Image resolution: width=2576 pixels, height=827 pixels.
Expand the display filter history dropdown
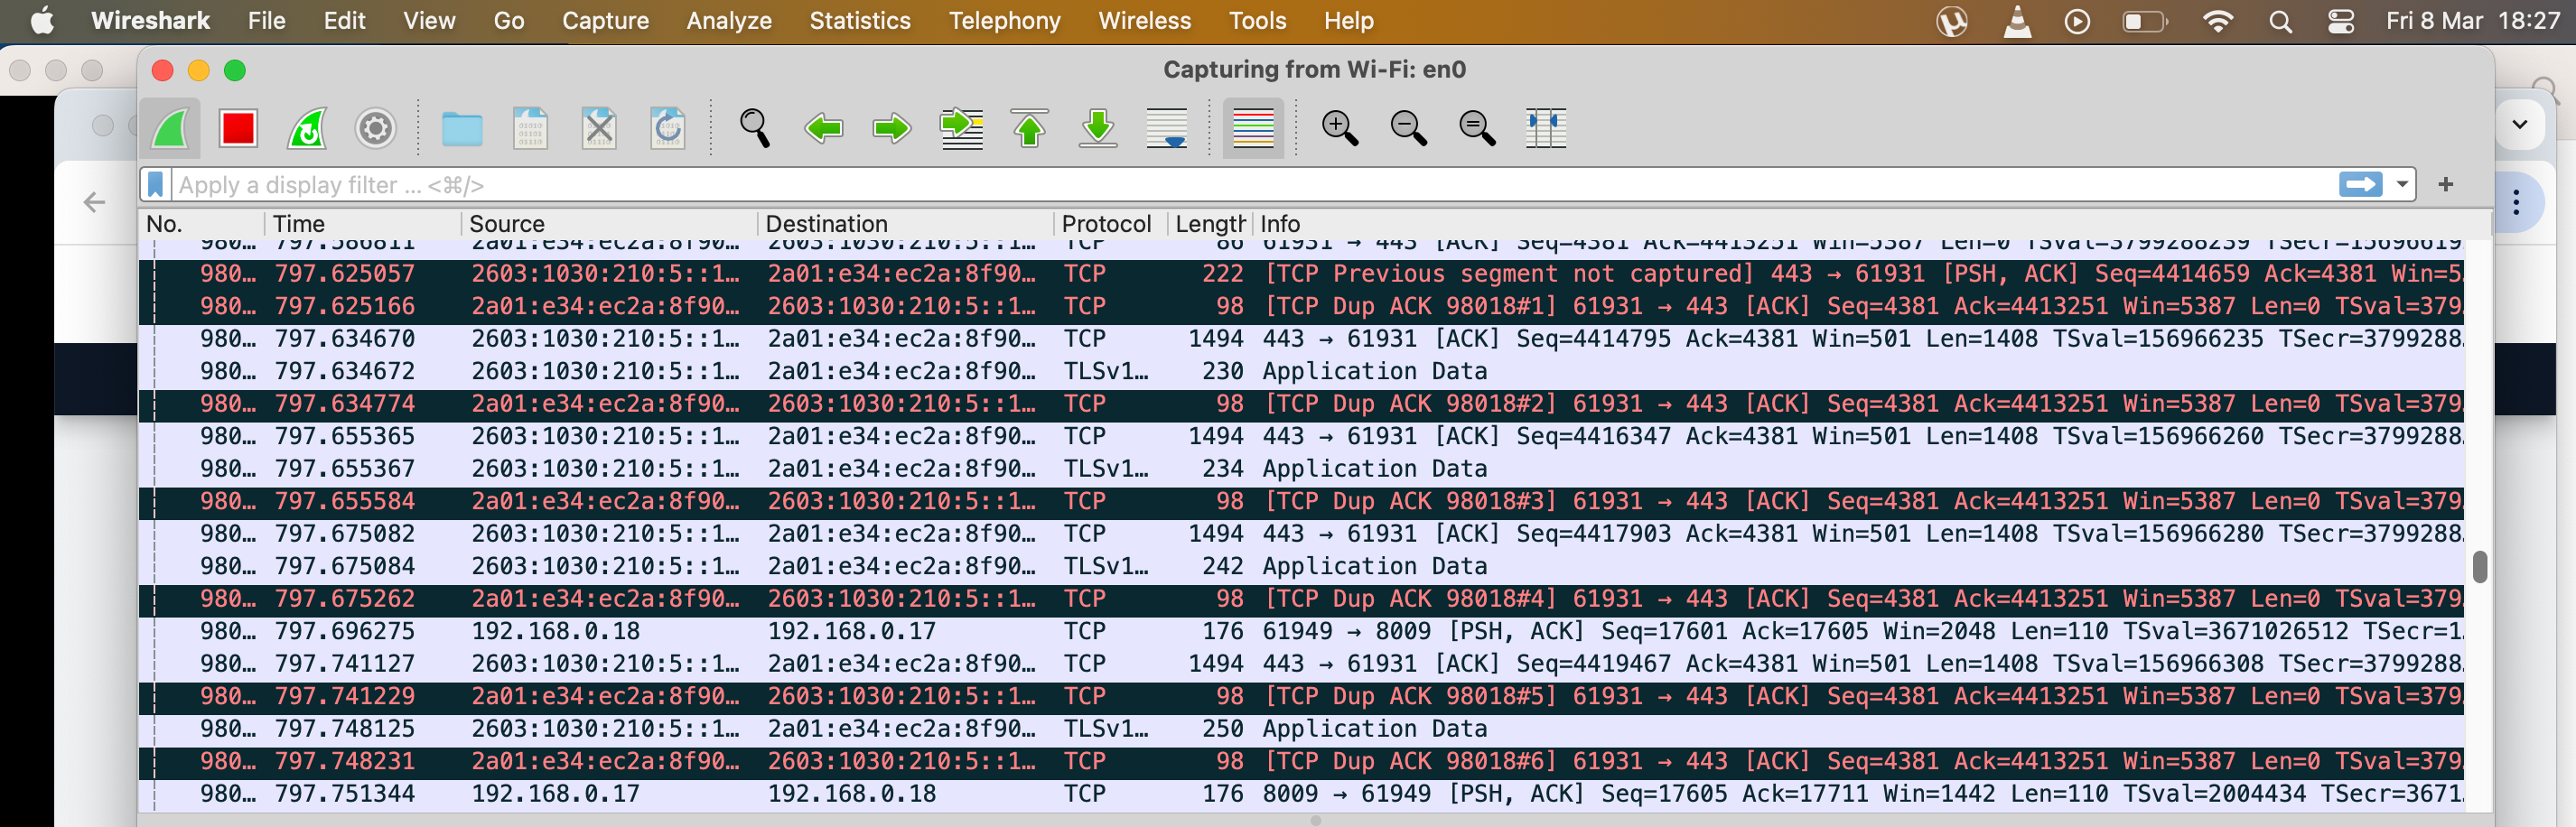pyautogui.click(x=2402, y=185)
